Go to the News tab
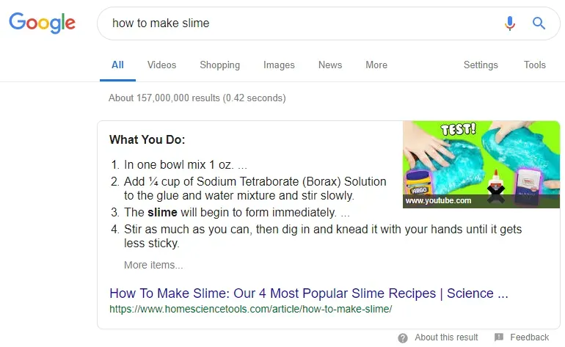This screenshot has width=565, height=347. 330,65
